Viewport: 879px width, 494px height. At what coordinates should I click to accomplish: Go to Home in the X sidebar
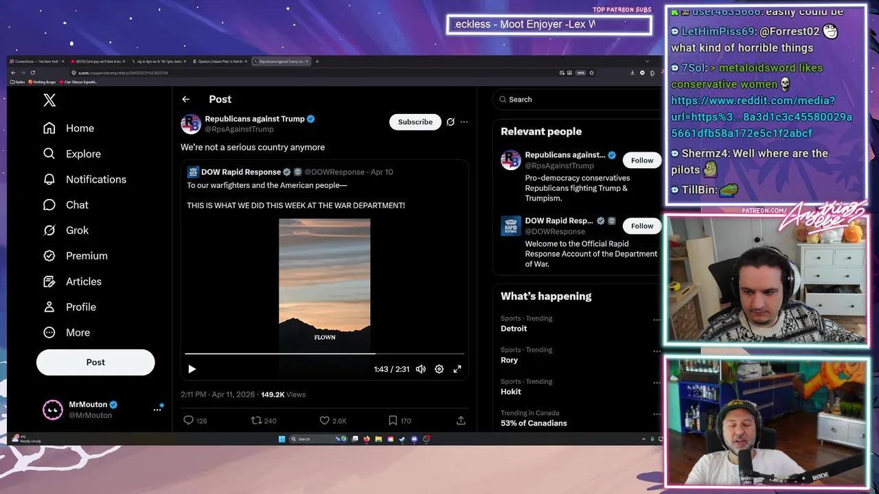click(x=69, y=128)
